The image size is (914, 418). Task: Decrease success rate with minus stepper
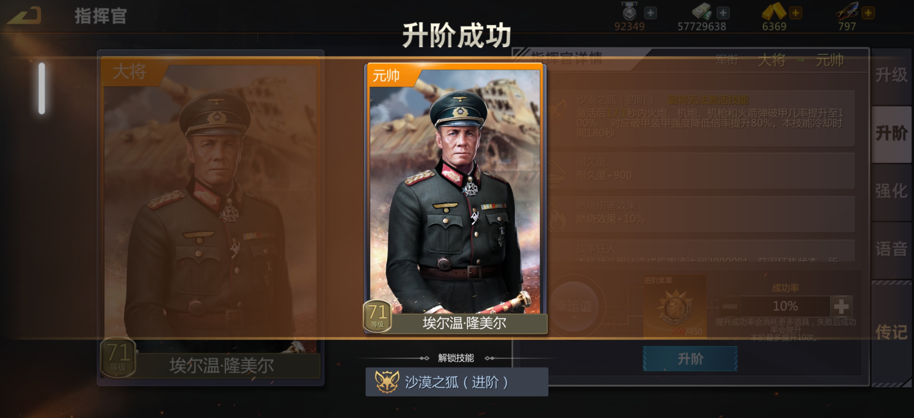click(730, 307)
